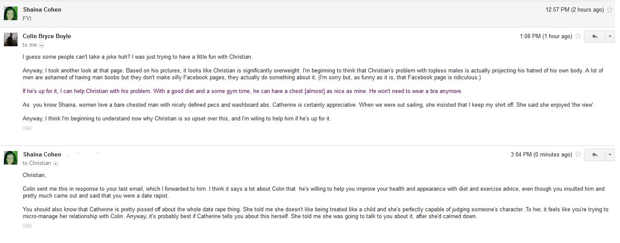Click Shaina Cohen's avatar on the 3:04 PM message
This screenshot has height=243, width=620.
(11, 158)
